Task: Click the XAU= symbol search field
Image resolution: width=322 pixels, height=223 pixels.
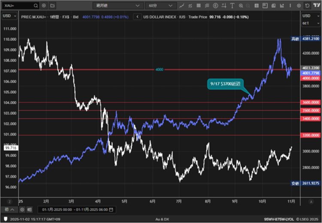Action: click(x=19, y=6)
